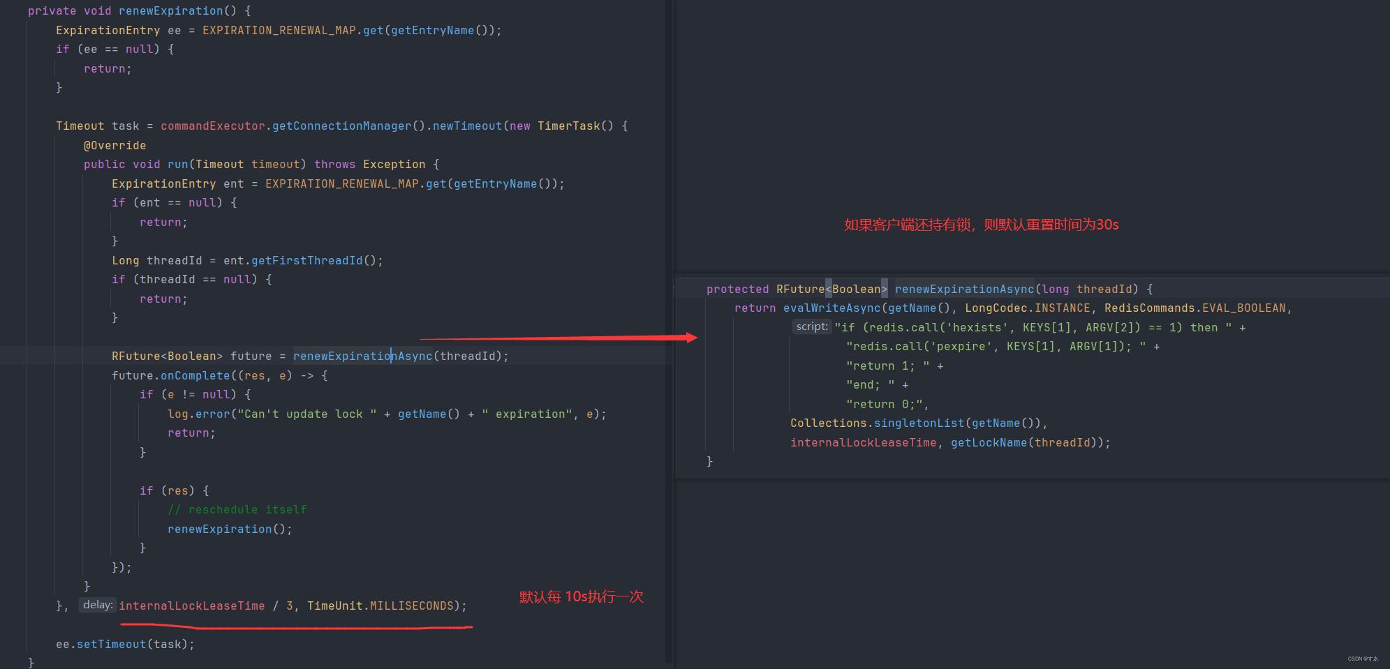
Task: Click the @Override annotation
Action: tap(115, 146)
